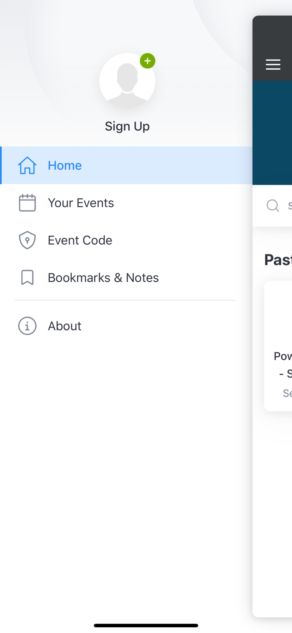The height and width of the screenshot is (633, 292).
Task: Select the Home house icon
Action: 27,165
